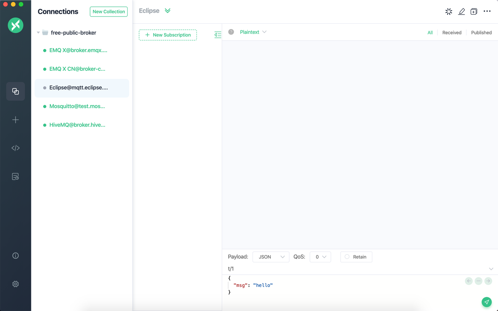
Task: Click the Connections heading
Action: point(58,11)
